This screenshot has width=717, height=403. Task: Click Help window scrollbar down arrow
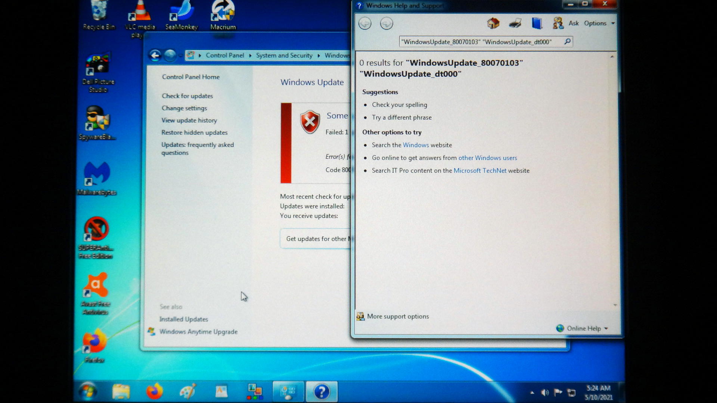coord(615,305)
